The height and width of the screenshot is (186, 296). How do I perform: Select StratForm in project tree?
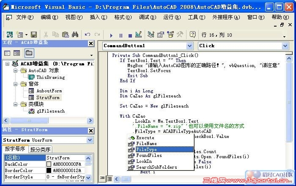point(48,97)
